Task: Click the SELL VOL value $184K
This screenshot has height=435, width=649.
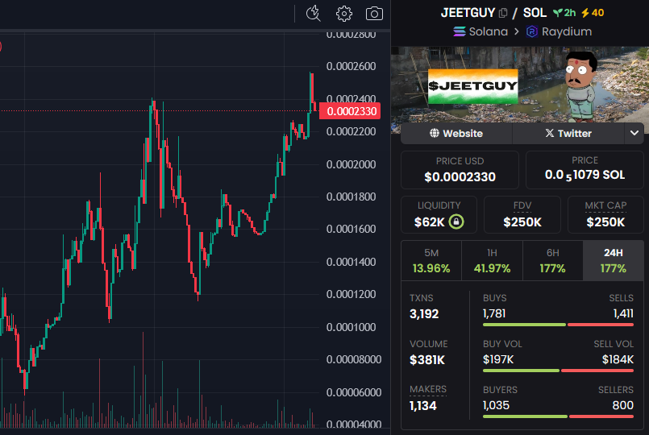Action: (x=618, y=360)
